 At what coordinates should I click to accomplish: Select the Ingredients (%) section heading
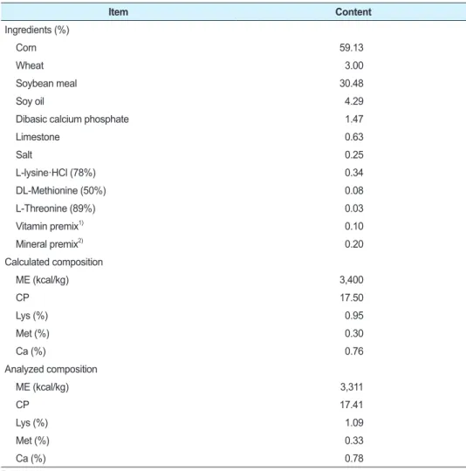point(37,30)
